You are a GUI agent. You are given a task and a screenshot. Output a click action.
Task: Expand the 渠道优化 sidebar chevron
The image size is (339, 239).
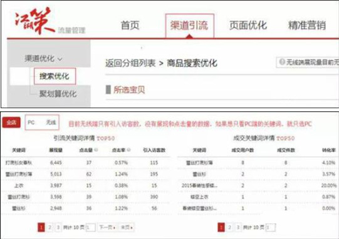(x=60, y=59)
